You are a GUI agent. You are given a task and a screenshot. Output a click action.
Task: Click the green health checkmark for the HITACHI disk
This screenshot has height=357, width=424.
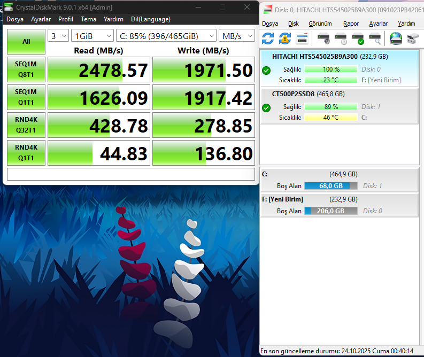point(266,71)
